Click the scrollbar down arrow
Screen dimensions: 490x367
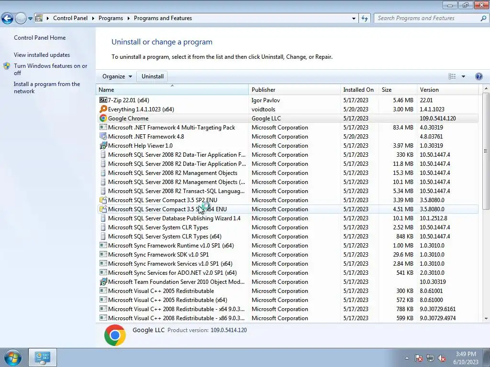tap(486, 319)
